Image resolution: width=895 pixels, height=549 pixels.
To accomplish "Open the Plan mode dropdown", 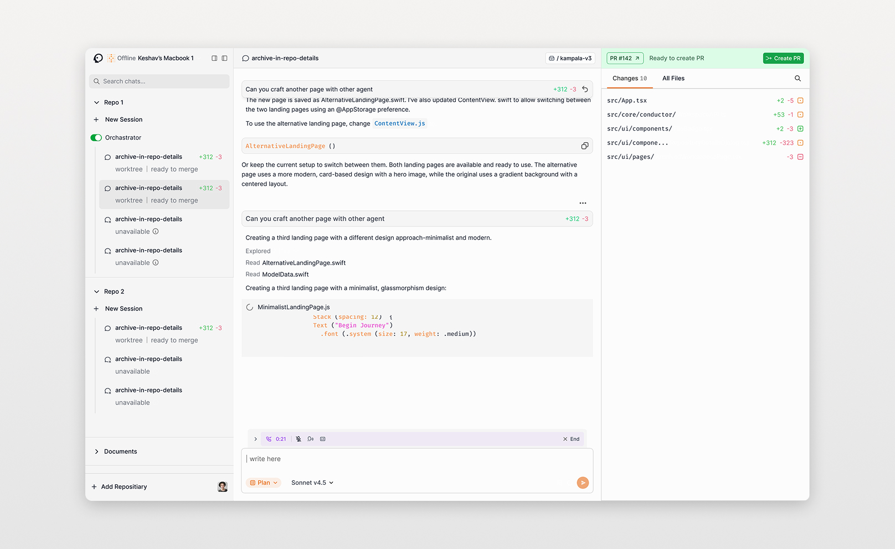I will 264,483.
